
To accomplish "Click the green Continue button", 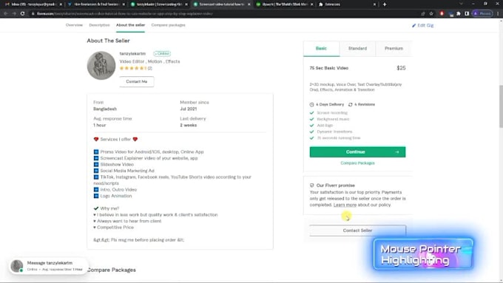I will tap(357, 152).
